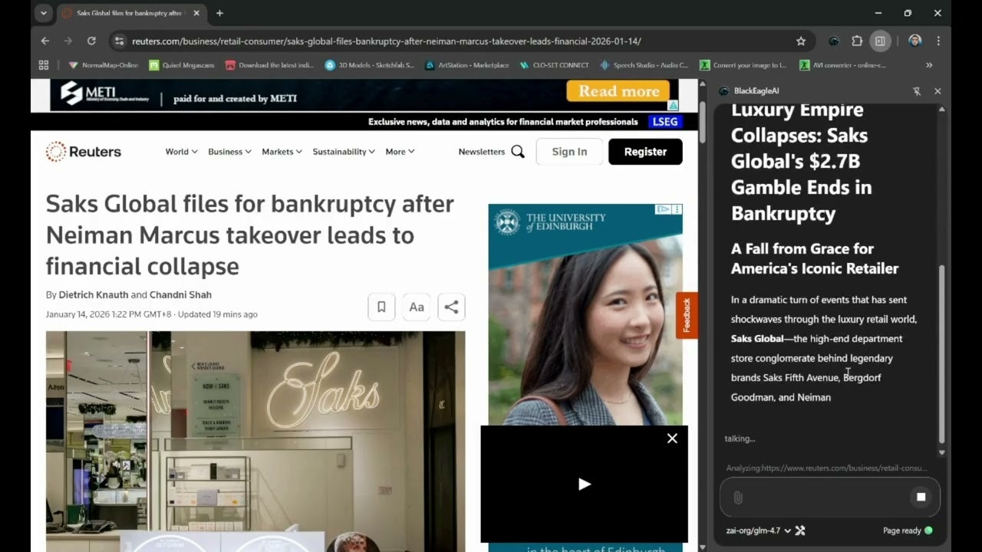The height and width of the screenshot is (552, 982).
Task: Open the Download the latest indi... bookmark
Action: point(270,65)
